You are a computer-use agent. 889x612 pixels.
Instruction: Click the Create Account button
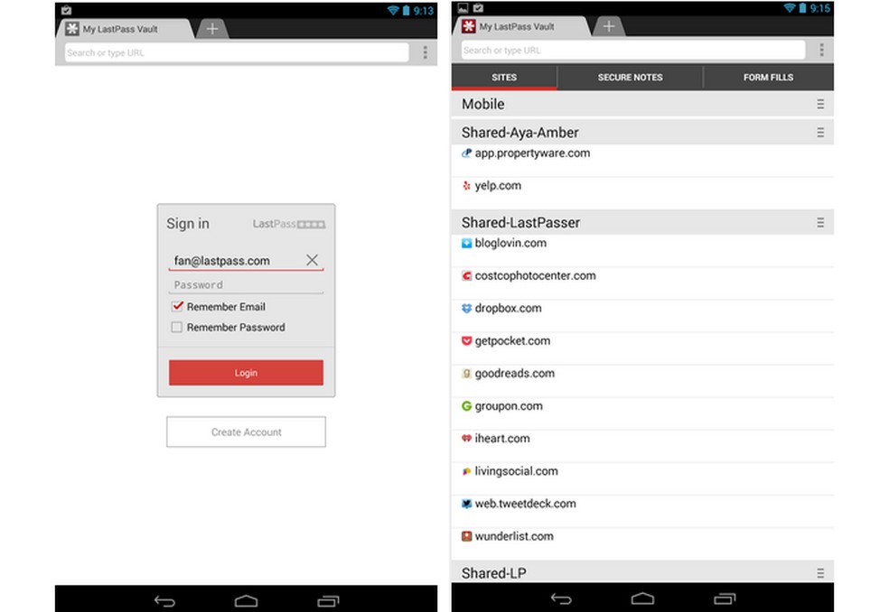(246, 431)
